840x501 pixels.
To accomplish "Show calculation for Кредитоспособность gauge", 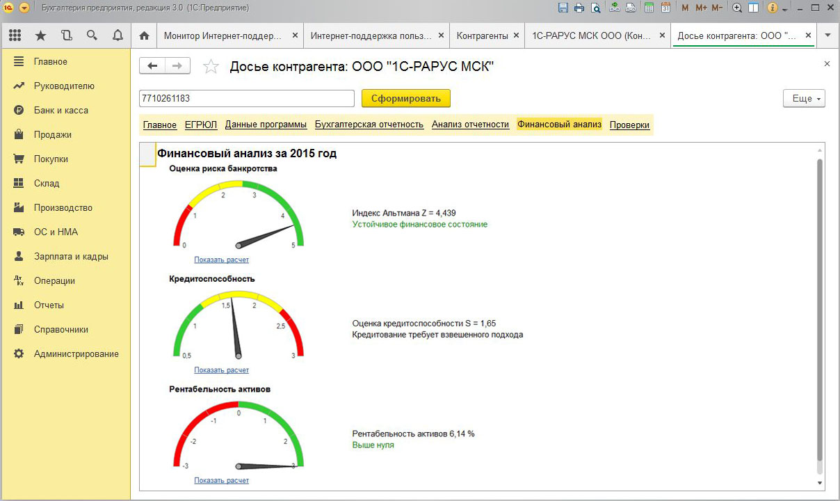I will [221, 370].
